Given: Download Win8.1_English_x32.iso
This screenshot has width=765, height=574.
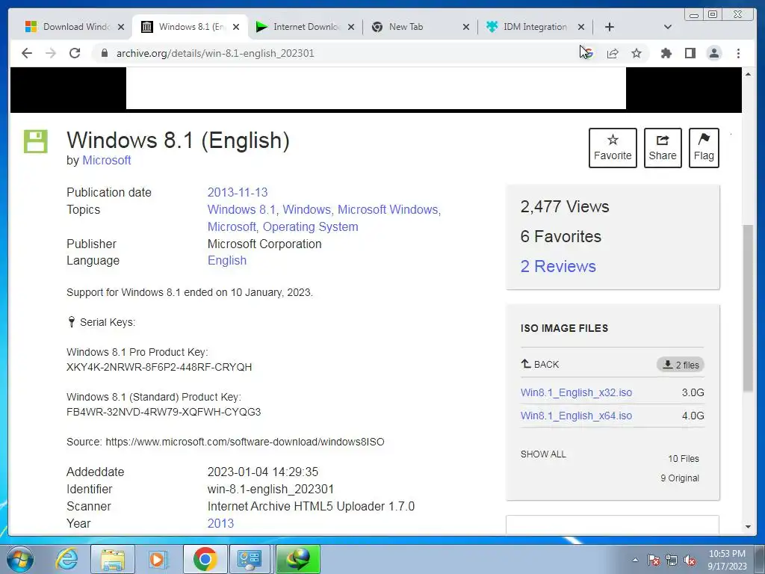Looking at the screenshot, I should (576, 392).
